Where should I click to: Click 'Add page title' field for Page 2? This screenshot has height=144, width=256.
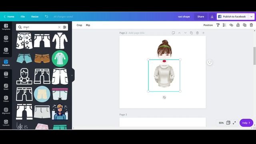click(136, 33)
